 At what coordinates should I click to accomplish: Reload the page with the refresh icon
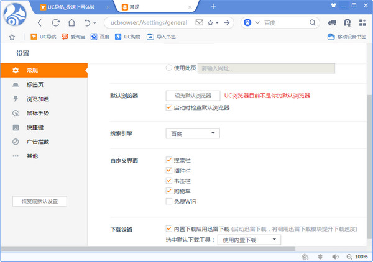(x=56, y=22)
